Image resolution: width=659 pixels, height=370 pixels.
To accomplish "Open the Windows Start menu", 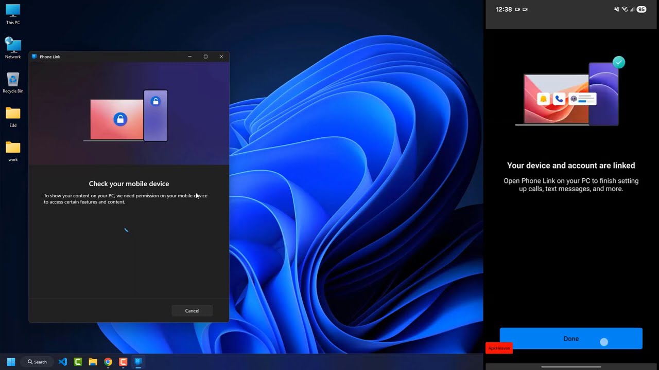I will pyautogui.click(x=11, y=362).
